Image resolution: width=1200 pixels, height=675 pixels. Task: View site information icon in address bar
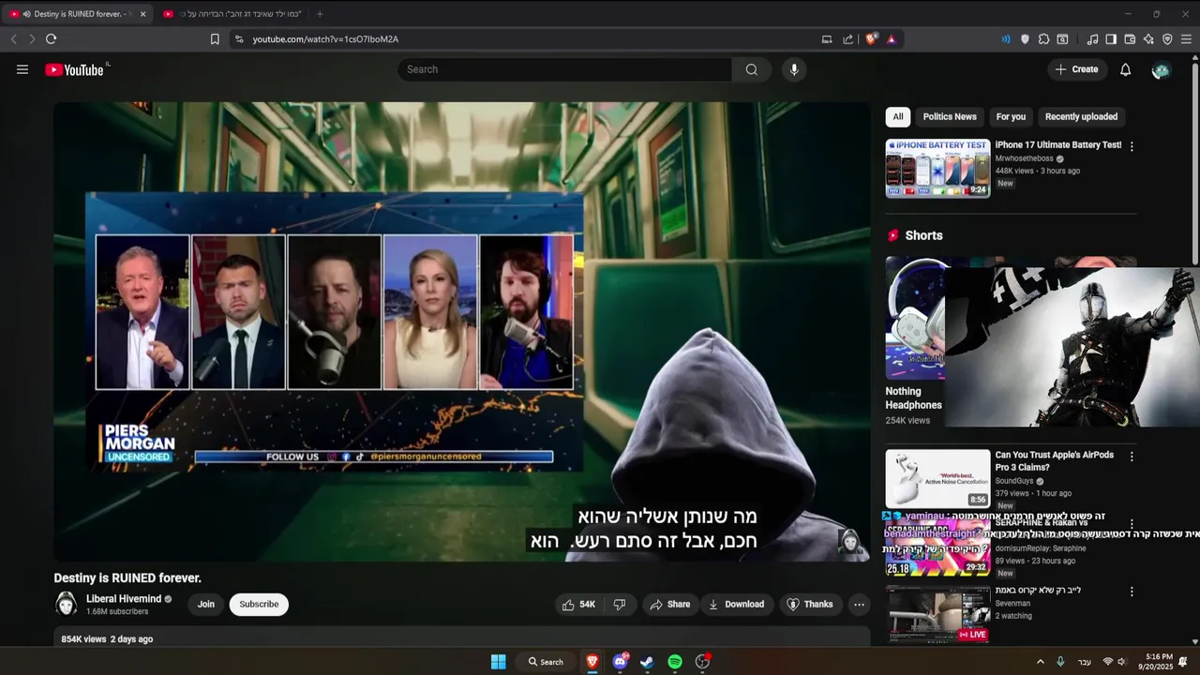(239, 39)
